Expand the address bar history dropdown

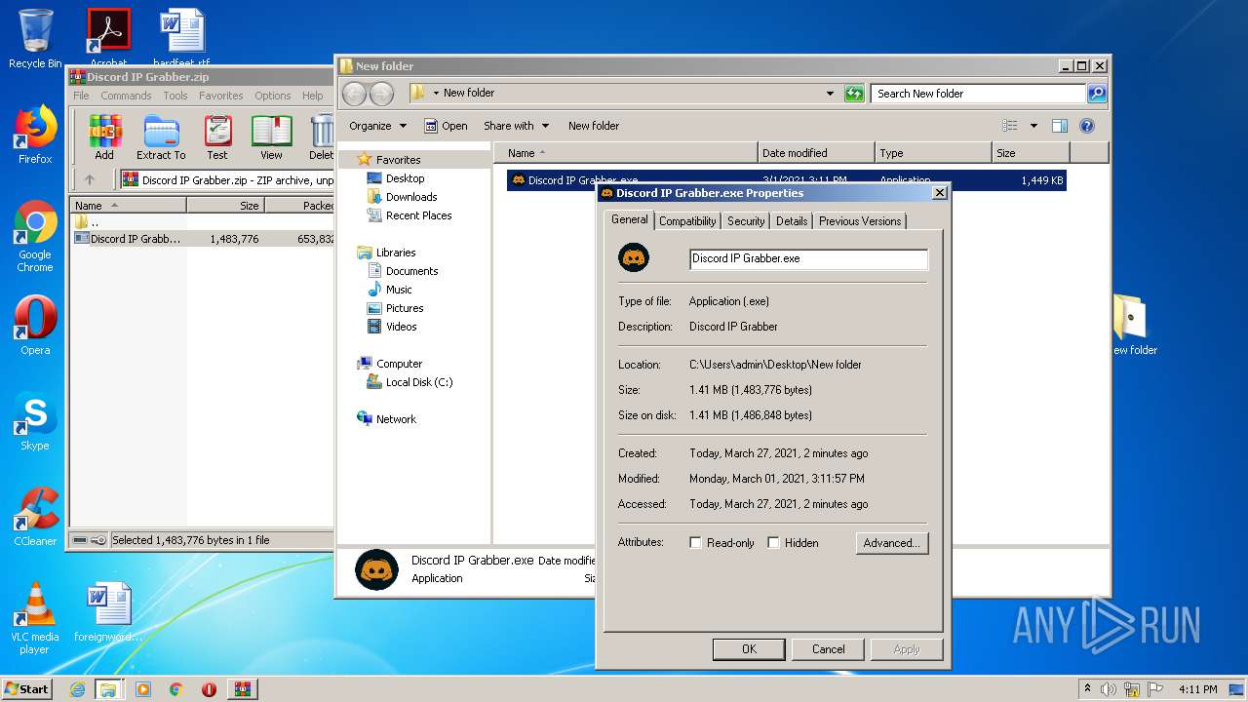tap(830, 94)
